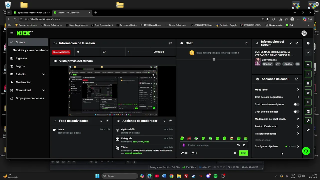Toggle stream info wrench icon in right sidebar
Screen dimensions: 320x180
[308, 121]
